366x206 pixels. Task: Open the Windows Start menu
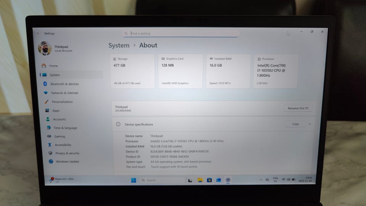point(133,180)
